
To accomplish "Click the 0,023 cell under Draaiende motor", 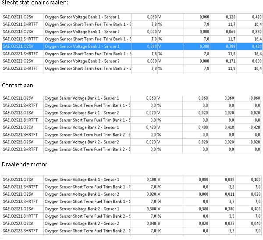I will coord(229,224).
